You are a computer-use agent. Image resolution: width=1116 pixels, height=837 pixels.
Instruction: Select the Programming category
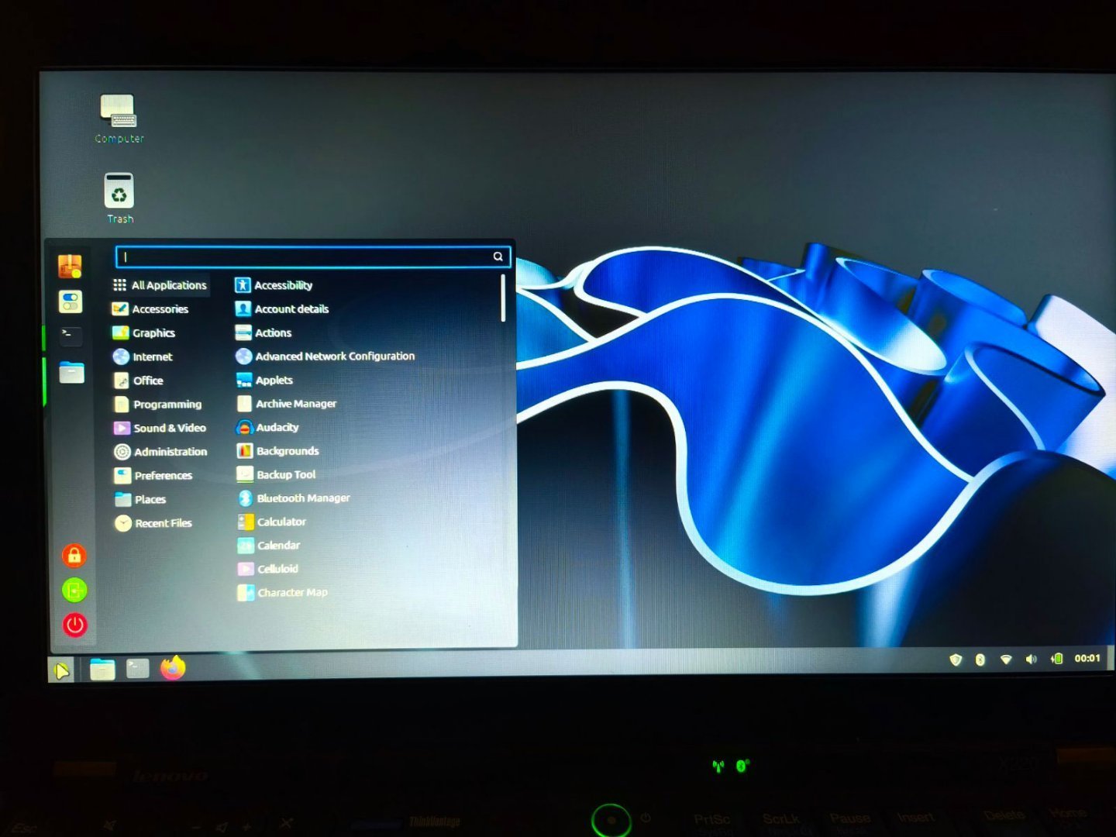click(158, 405)
